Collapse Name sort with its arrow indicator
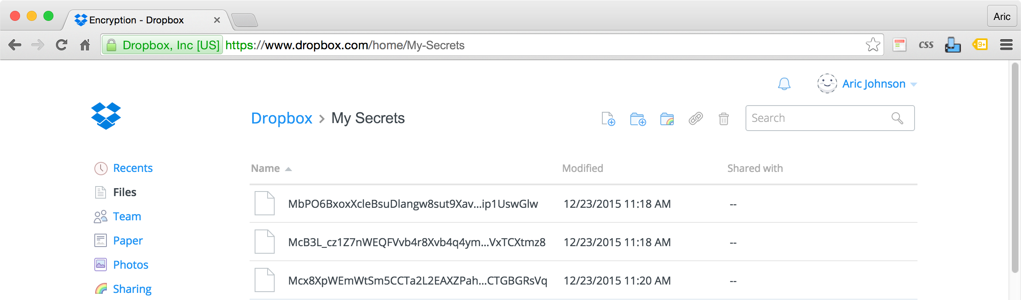The width and height of the screenshot is (1021, 300). pyautogui.click(x=288, y=169)
